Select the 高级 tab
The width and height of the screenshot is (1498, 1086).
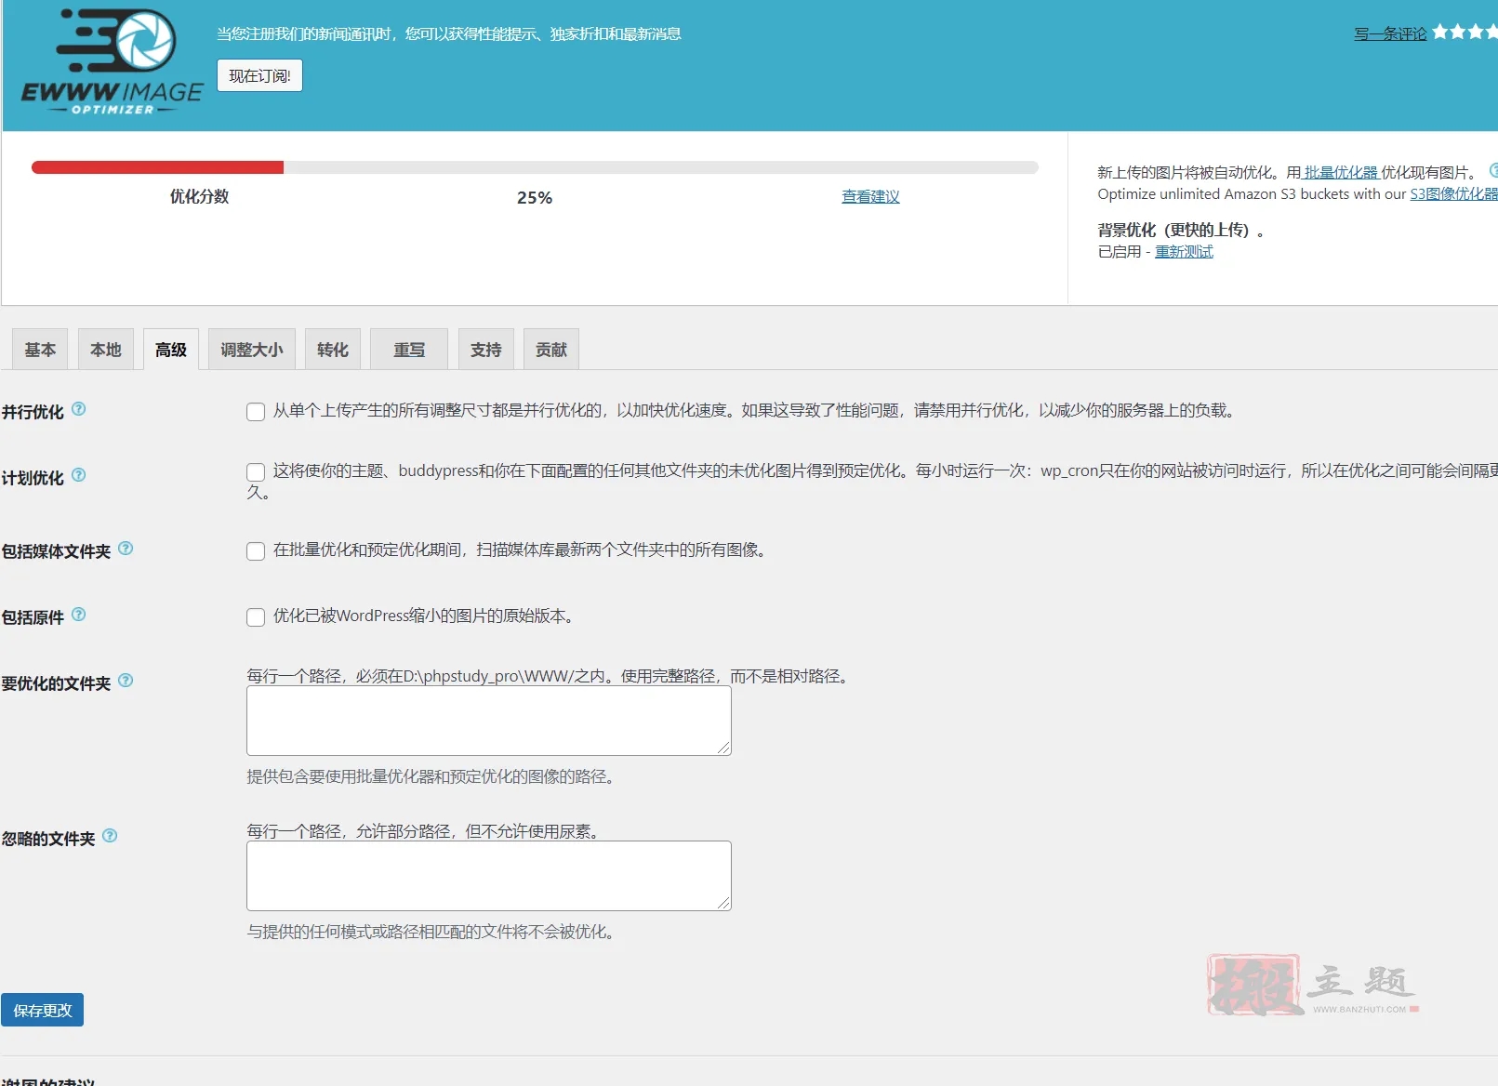click(x=171, y=350)
